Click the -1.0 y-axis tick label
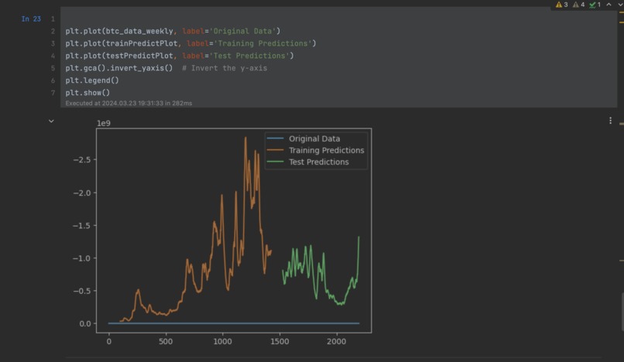 click(x=82, y=258)
